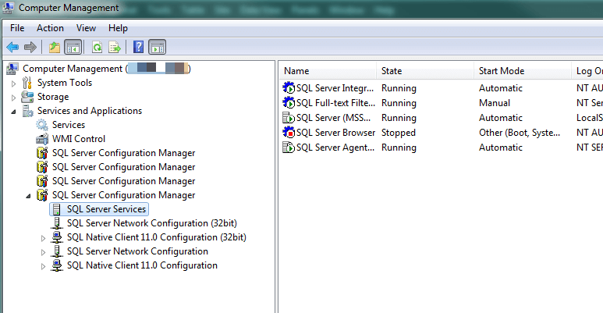Open the Action menu

pyautogui.click(x=50, y=28)
